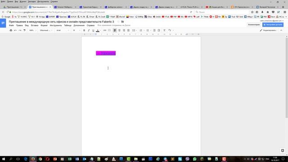Click the Комментарии button
This screenshot has width=288, height=162.
coord(254,25)
